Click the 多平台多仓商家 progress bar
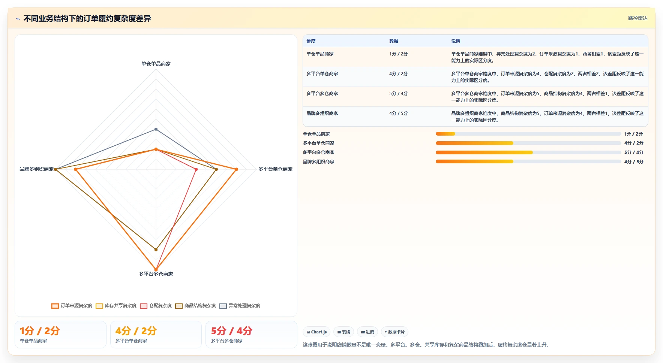The width and height of the screenshot is (663, 363). (528, 152)
